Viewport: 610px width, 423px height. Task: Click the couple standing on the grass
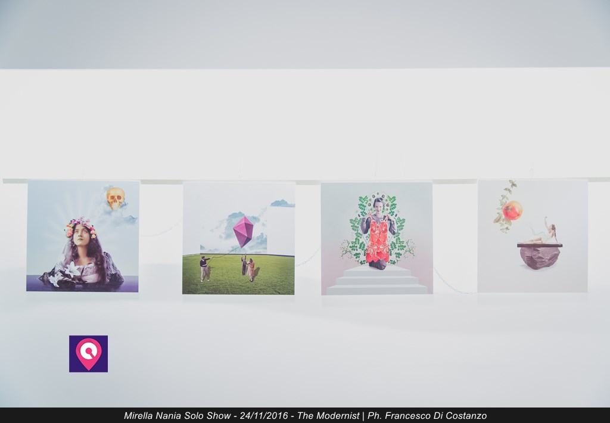(248, 268)
